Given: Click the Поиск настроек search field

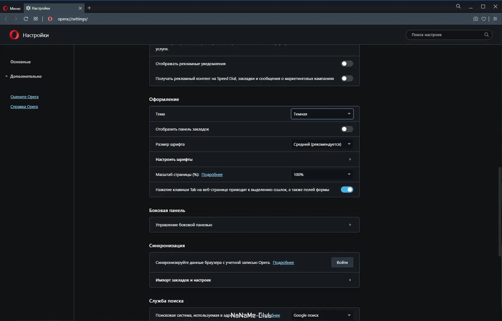Looking at the screenshot, I should coord(445,35).
